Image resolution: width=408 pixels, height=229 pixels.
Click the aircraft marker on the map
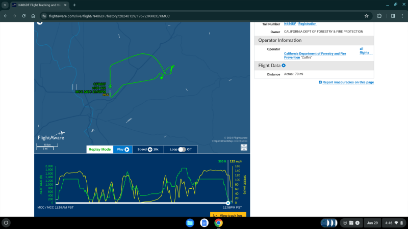[110, 85]
